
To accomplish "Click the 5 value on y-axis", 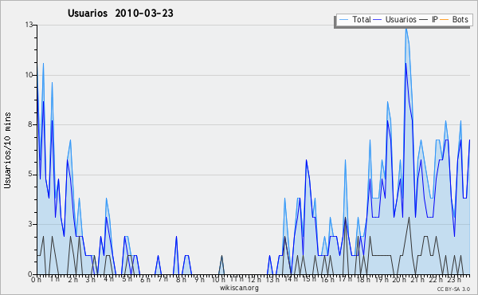I will click(31, 175).
